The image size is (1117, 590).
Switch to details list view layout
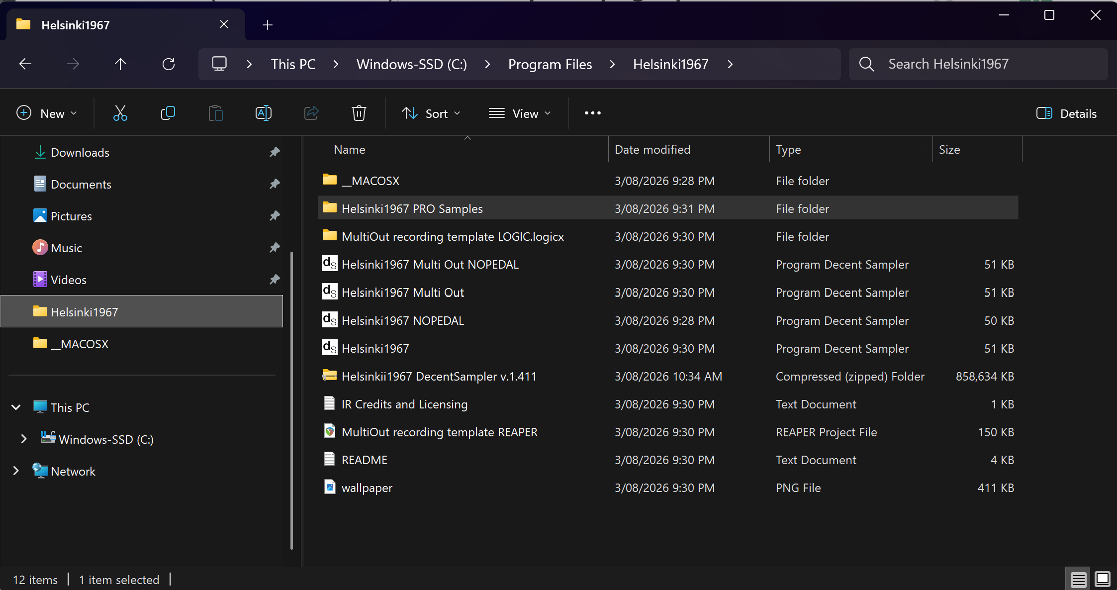pos(1078,580)
